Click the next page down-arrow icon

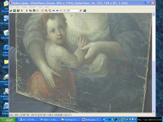coord(64,11)
